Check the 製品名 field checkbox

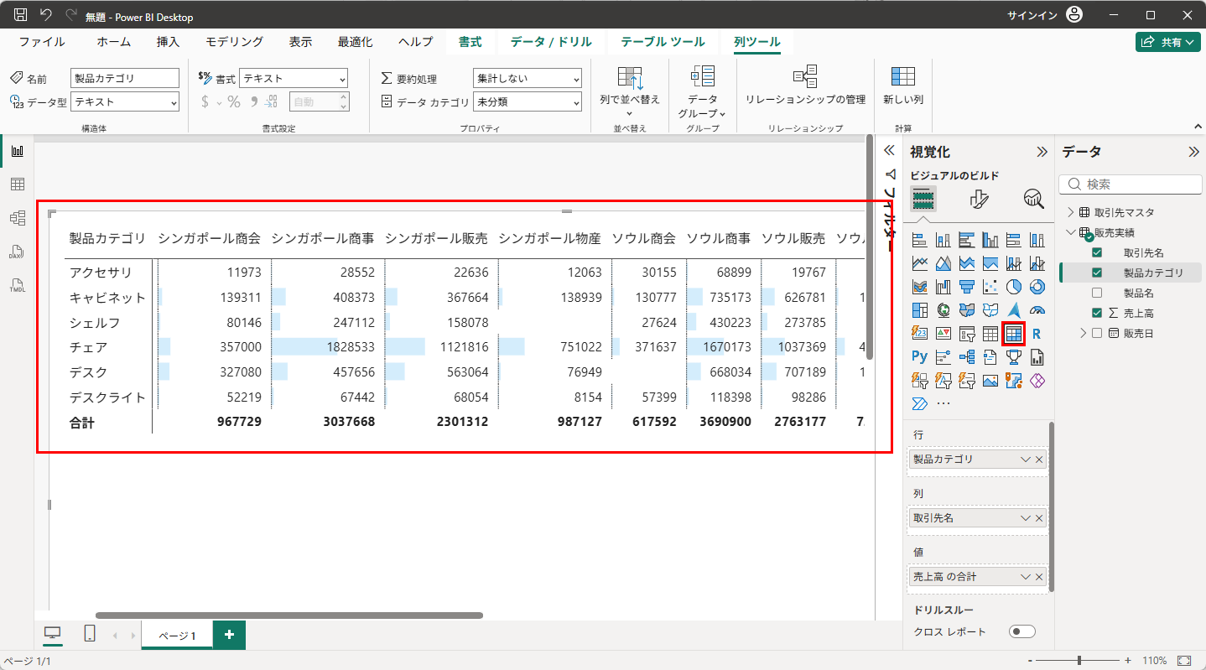point(1097,293)
